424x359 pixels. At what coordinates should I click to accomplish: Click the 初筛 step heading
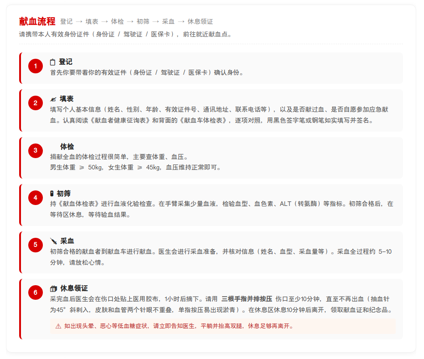pos(63,194)
